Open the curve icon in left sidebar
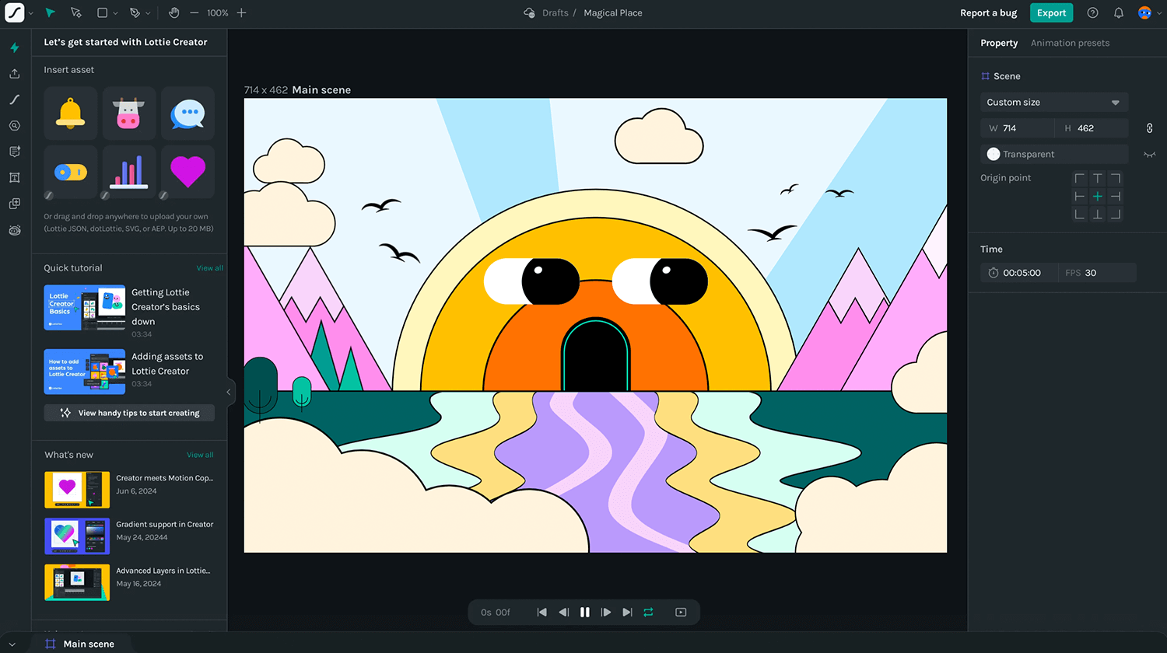 (x=14, y=100)
